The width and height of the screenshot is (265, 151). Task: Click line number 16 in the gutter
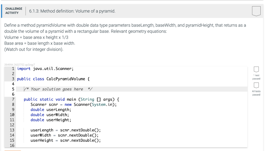pos(12,145)
